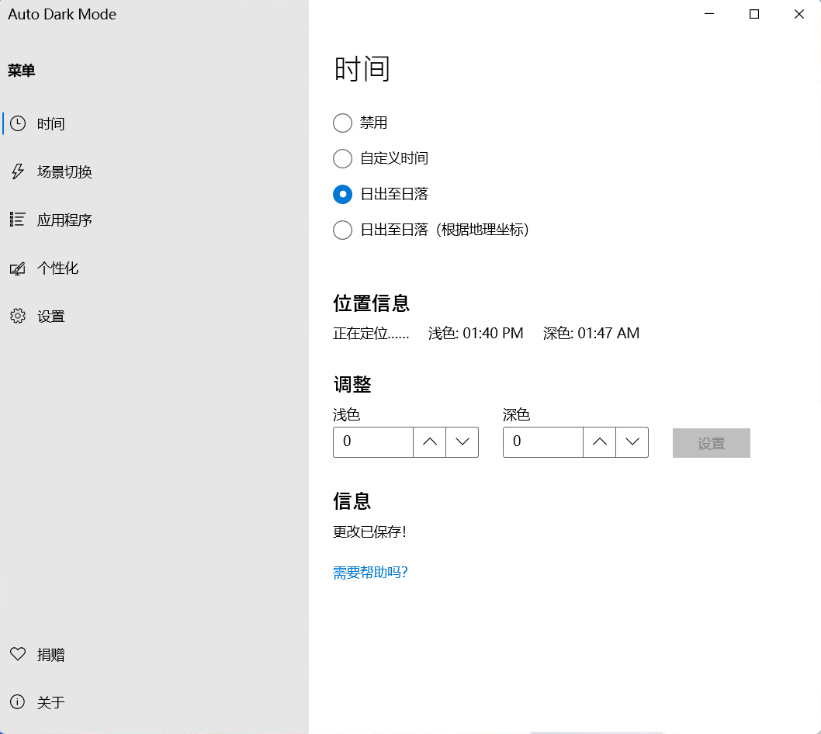
Task: Click inside the 深色 offset input field
Action: 542,442
